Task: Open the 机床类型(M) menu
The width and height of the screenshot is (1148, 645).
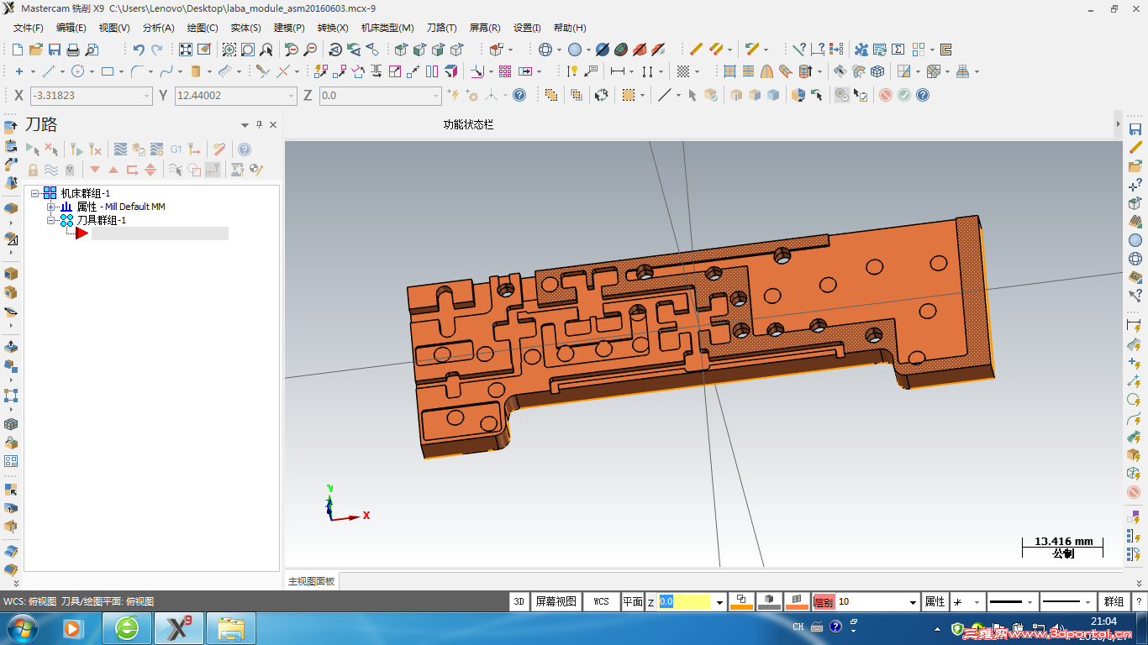Action: click(x=387, y=28)
